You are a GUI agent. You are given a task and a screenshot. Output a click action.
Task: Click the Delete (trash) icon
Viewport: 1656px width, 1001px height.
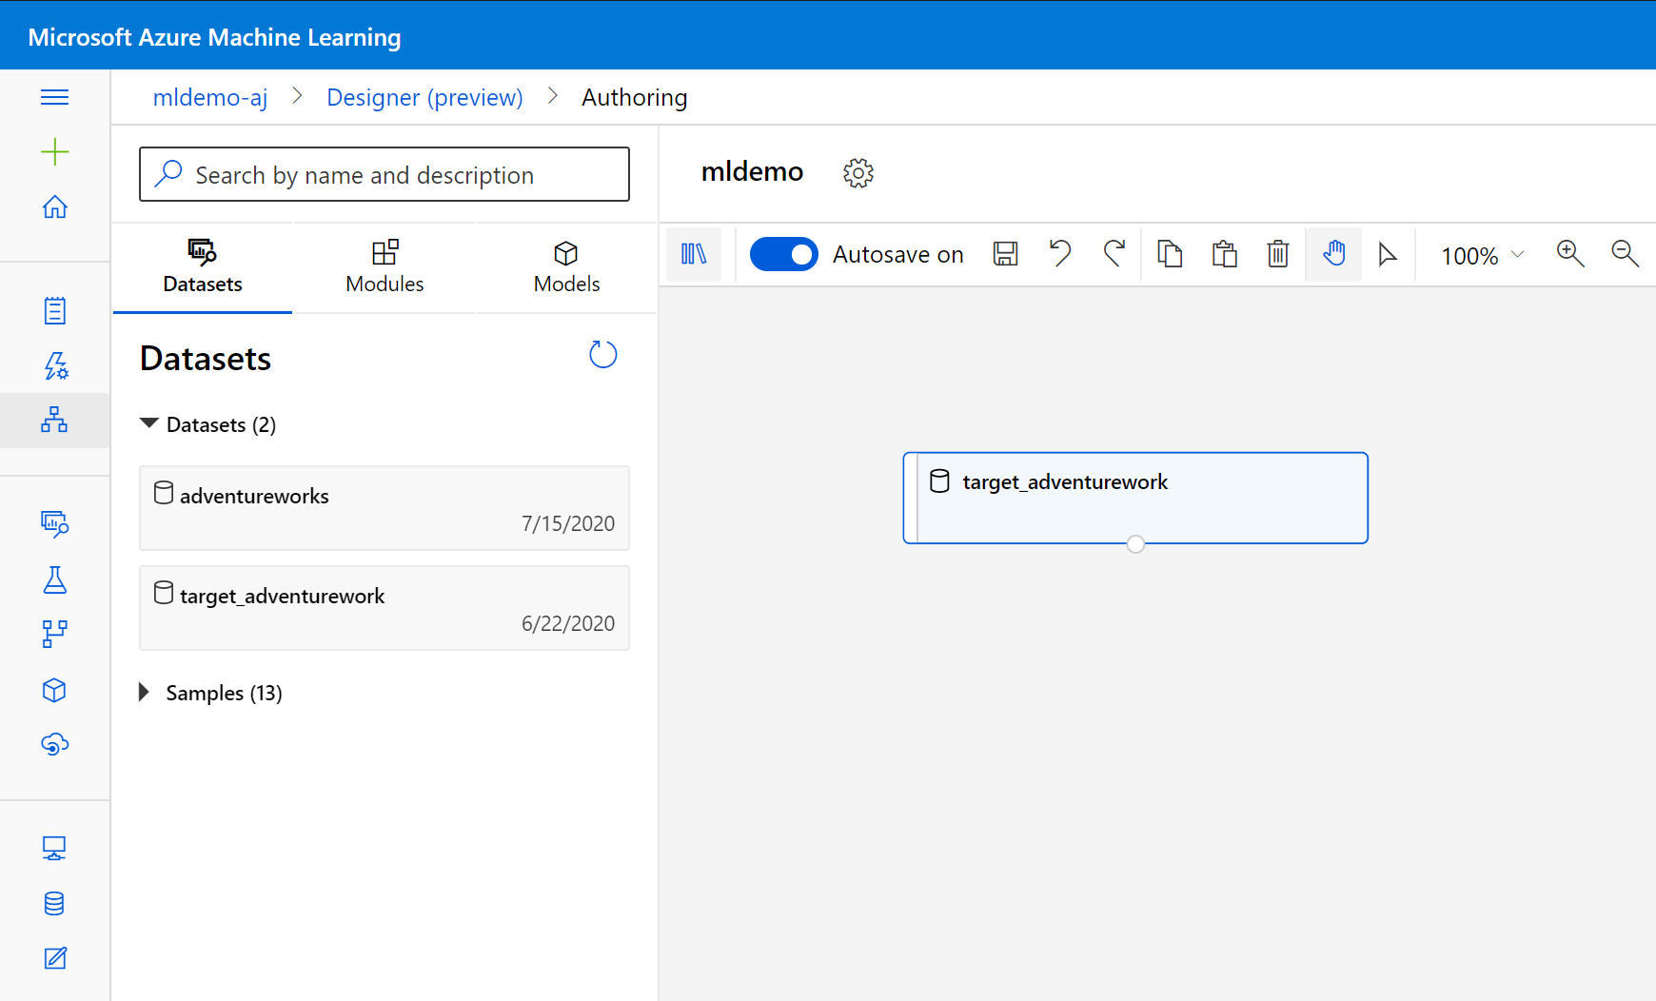click(1278, 254)
